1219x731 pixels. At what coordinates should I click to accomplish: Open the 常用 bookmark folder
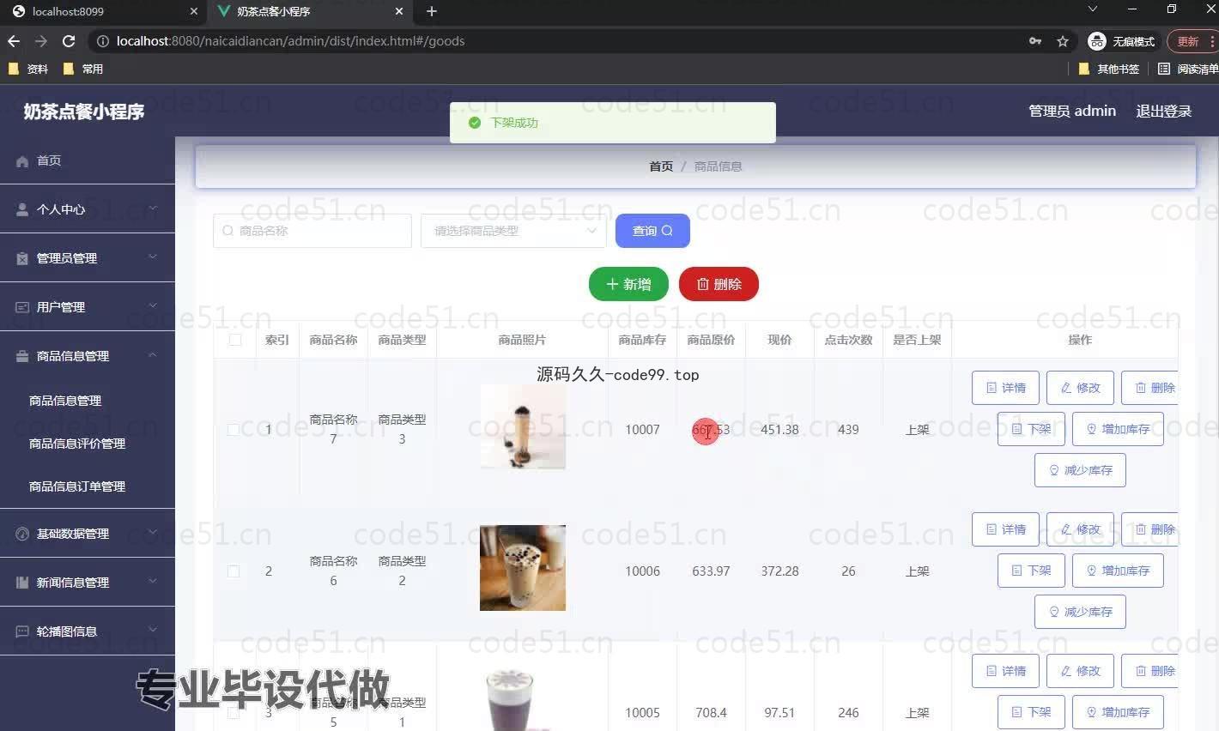coord(83,69)
